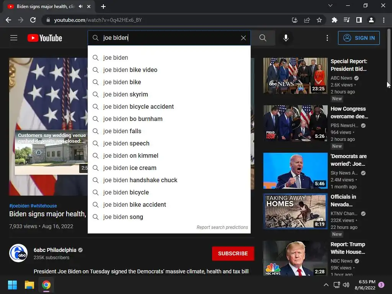Open Taking Away Homes video thumbnail

tap(295, 211)
